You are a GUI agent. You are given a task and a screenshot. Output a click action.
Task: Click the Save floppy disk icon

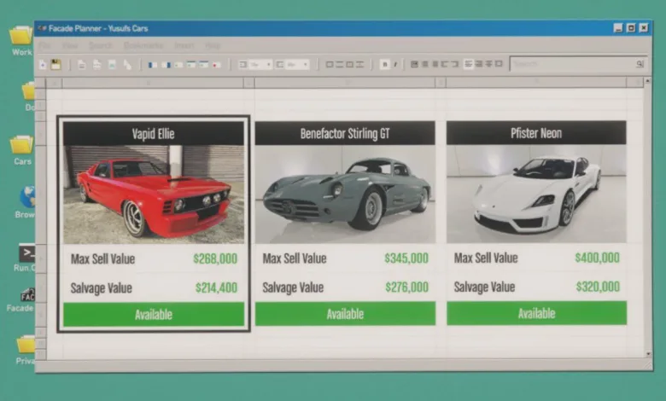(x=55, y=64)
